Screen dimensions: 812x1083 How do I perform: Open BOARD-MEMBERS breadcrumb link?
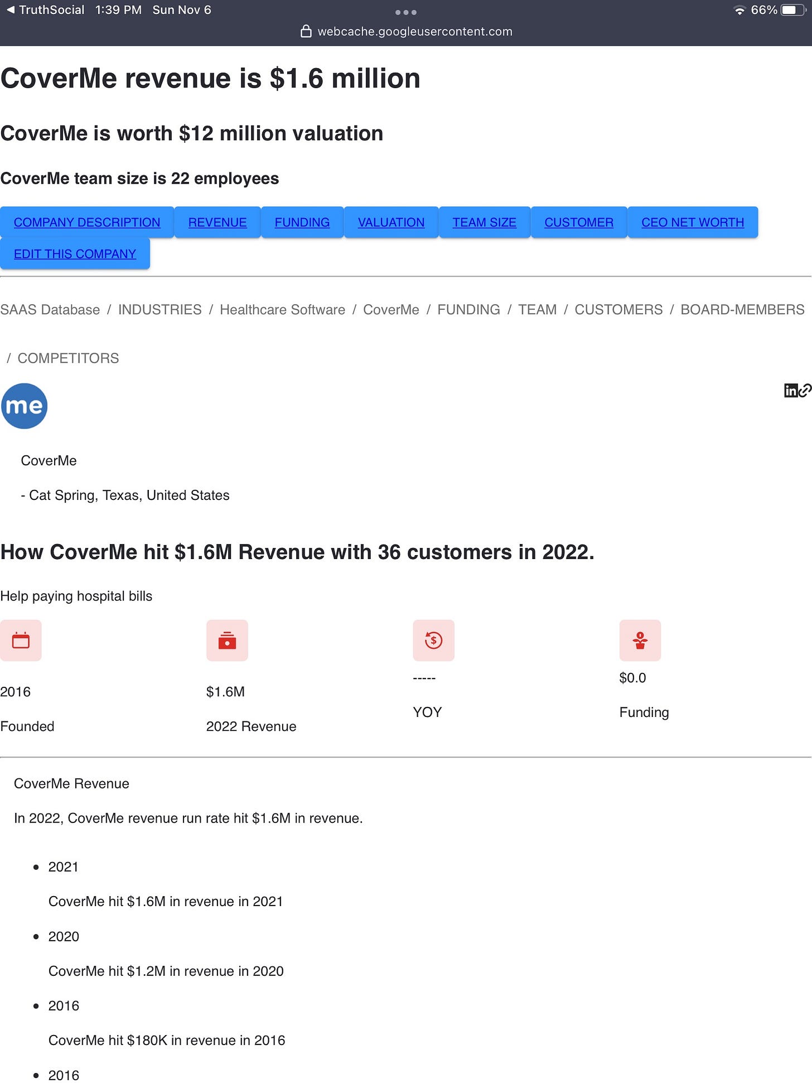tap(742, 310)
